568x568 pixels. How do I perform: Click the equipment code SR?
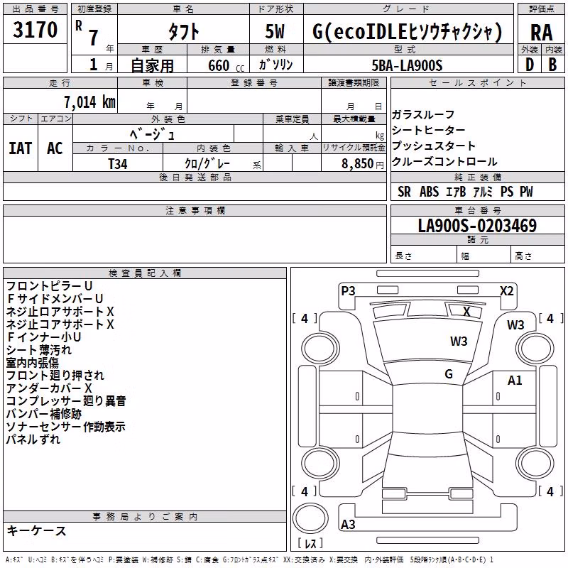point(404,192)
